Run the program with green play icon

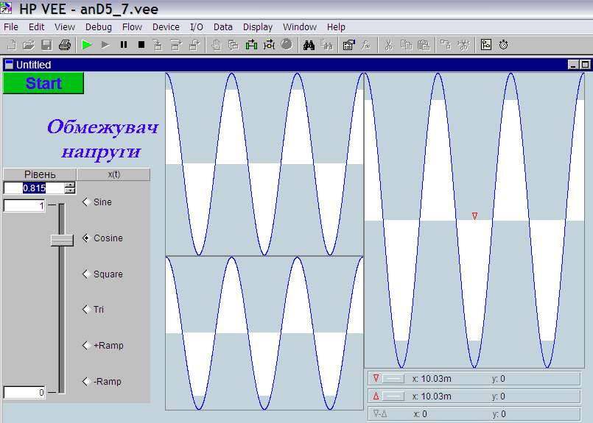87,45
